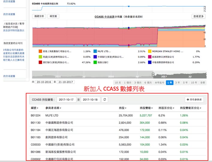Screen dimensions: 212x162
Task: Sort by the 持股變動百分比 column
Action: click(x=191, y=108)
